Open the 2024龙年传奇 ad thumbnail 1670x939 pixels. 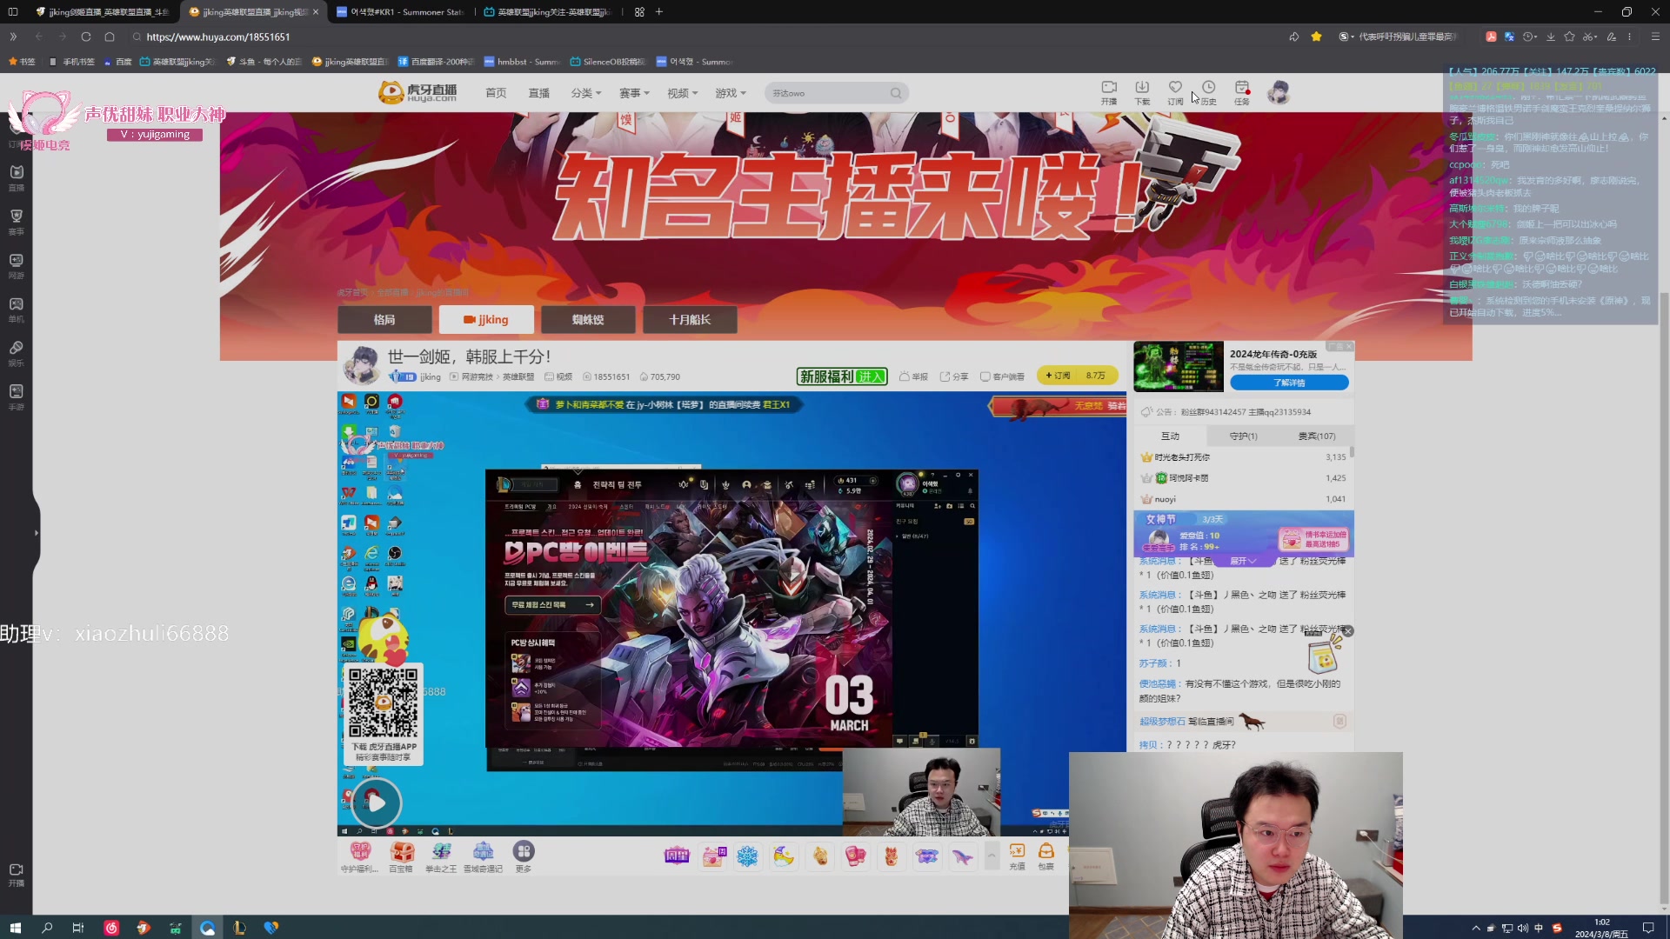click(x=1179, y=367)
